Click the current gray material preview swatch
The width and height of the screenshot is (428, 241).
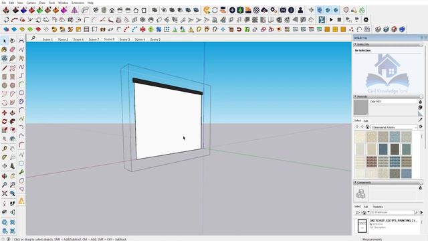click(361, 107)
